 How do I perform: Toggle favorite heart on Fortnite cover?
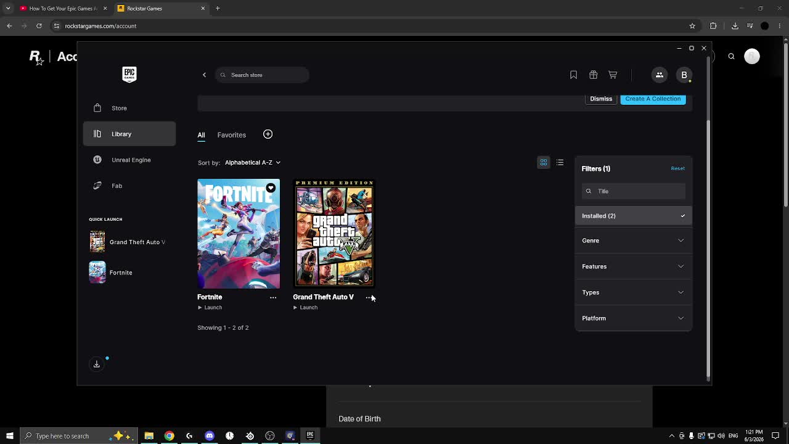(271, 188)
